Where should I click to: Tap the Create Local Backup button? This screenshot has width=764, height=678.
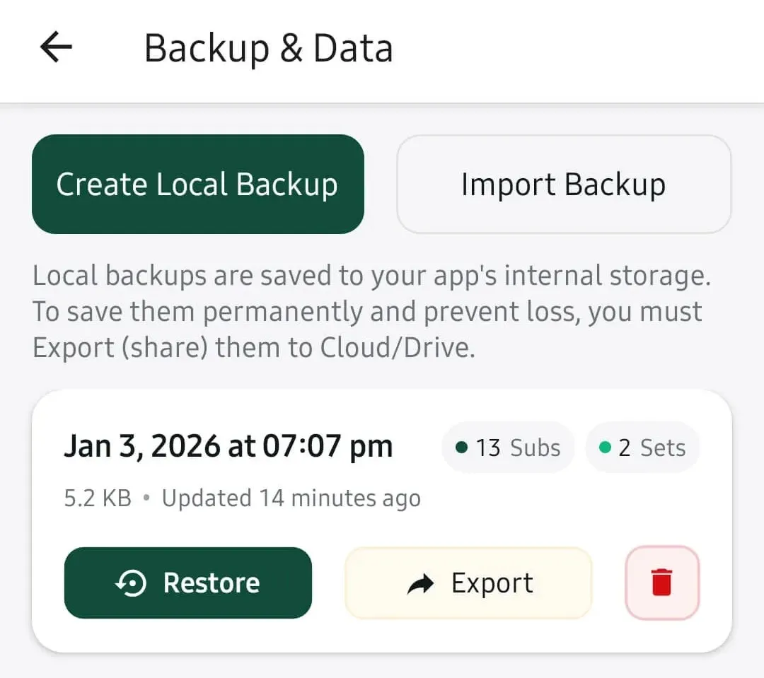click(x=197, y=185)
